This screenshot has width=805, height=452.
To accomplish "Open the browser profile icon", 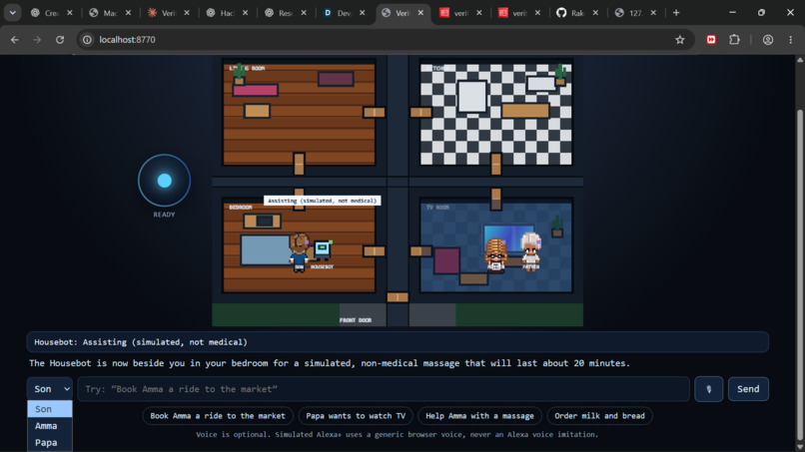I will [x=767, y=40].
